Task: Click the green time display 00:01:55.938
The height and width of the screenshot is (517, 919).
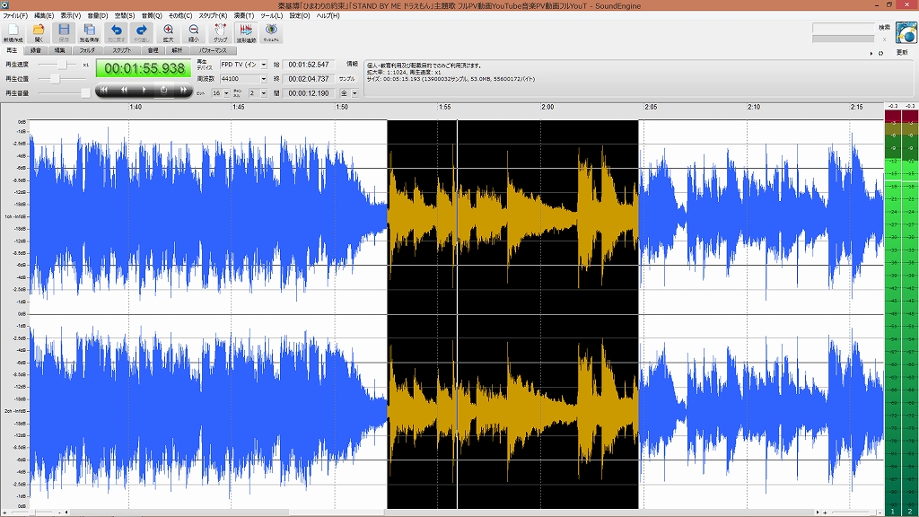Action: (x=144, y=68)
